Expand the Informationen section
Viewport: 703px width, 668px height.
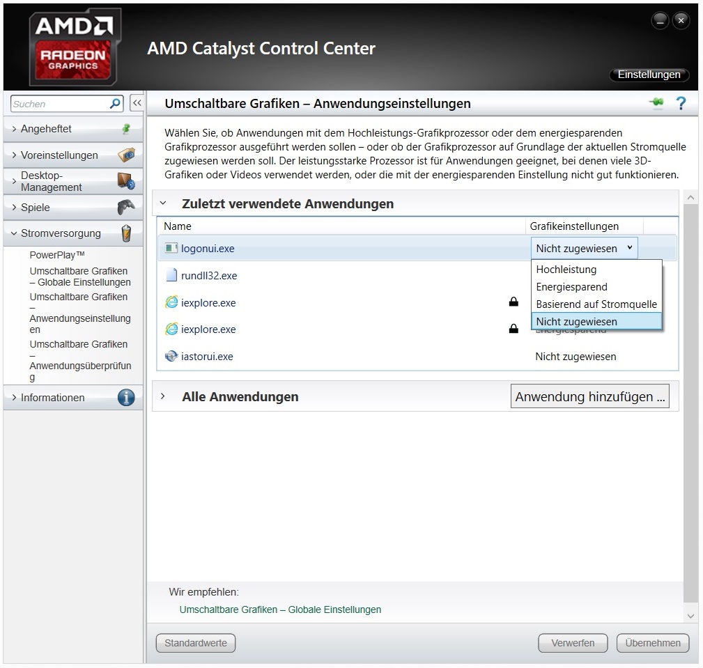pyautogui.click(x=14, y=398)
